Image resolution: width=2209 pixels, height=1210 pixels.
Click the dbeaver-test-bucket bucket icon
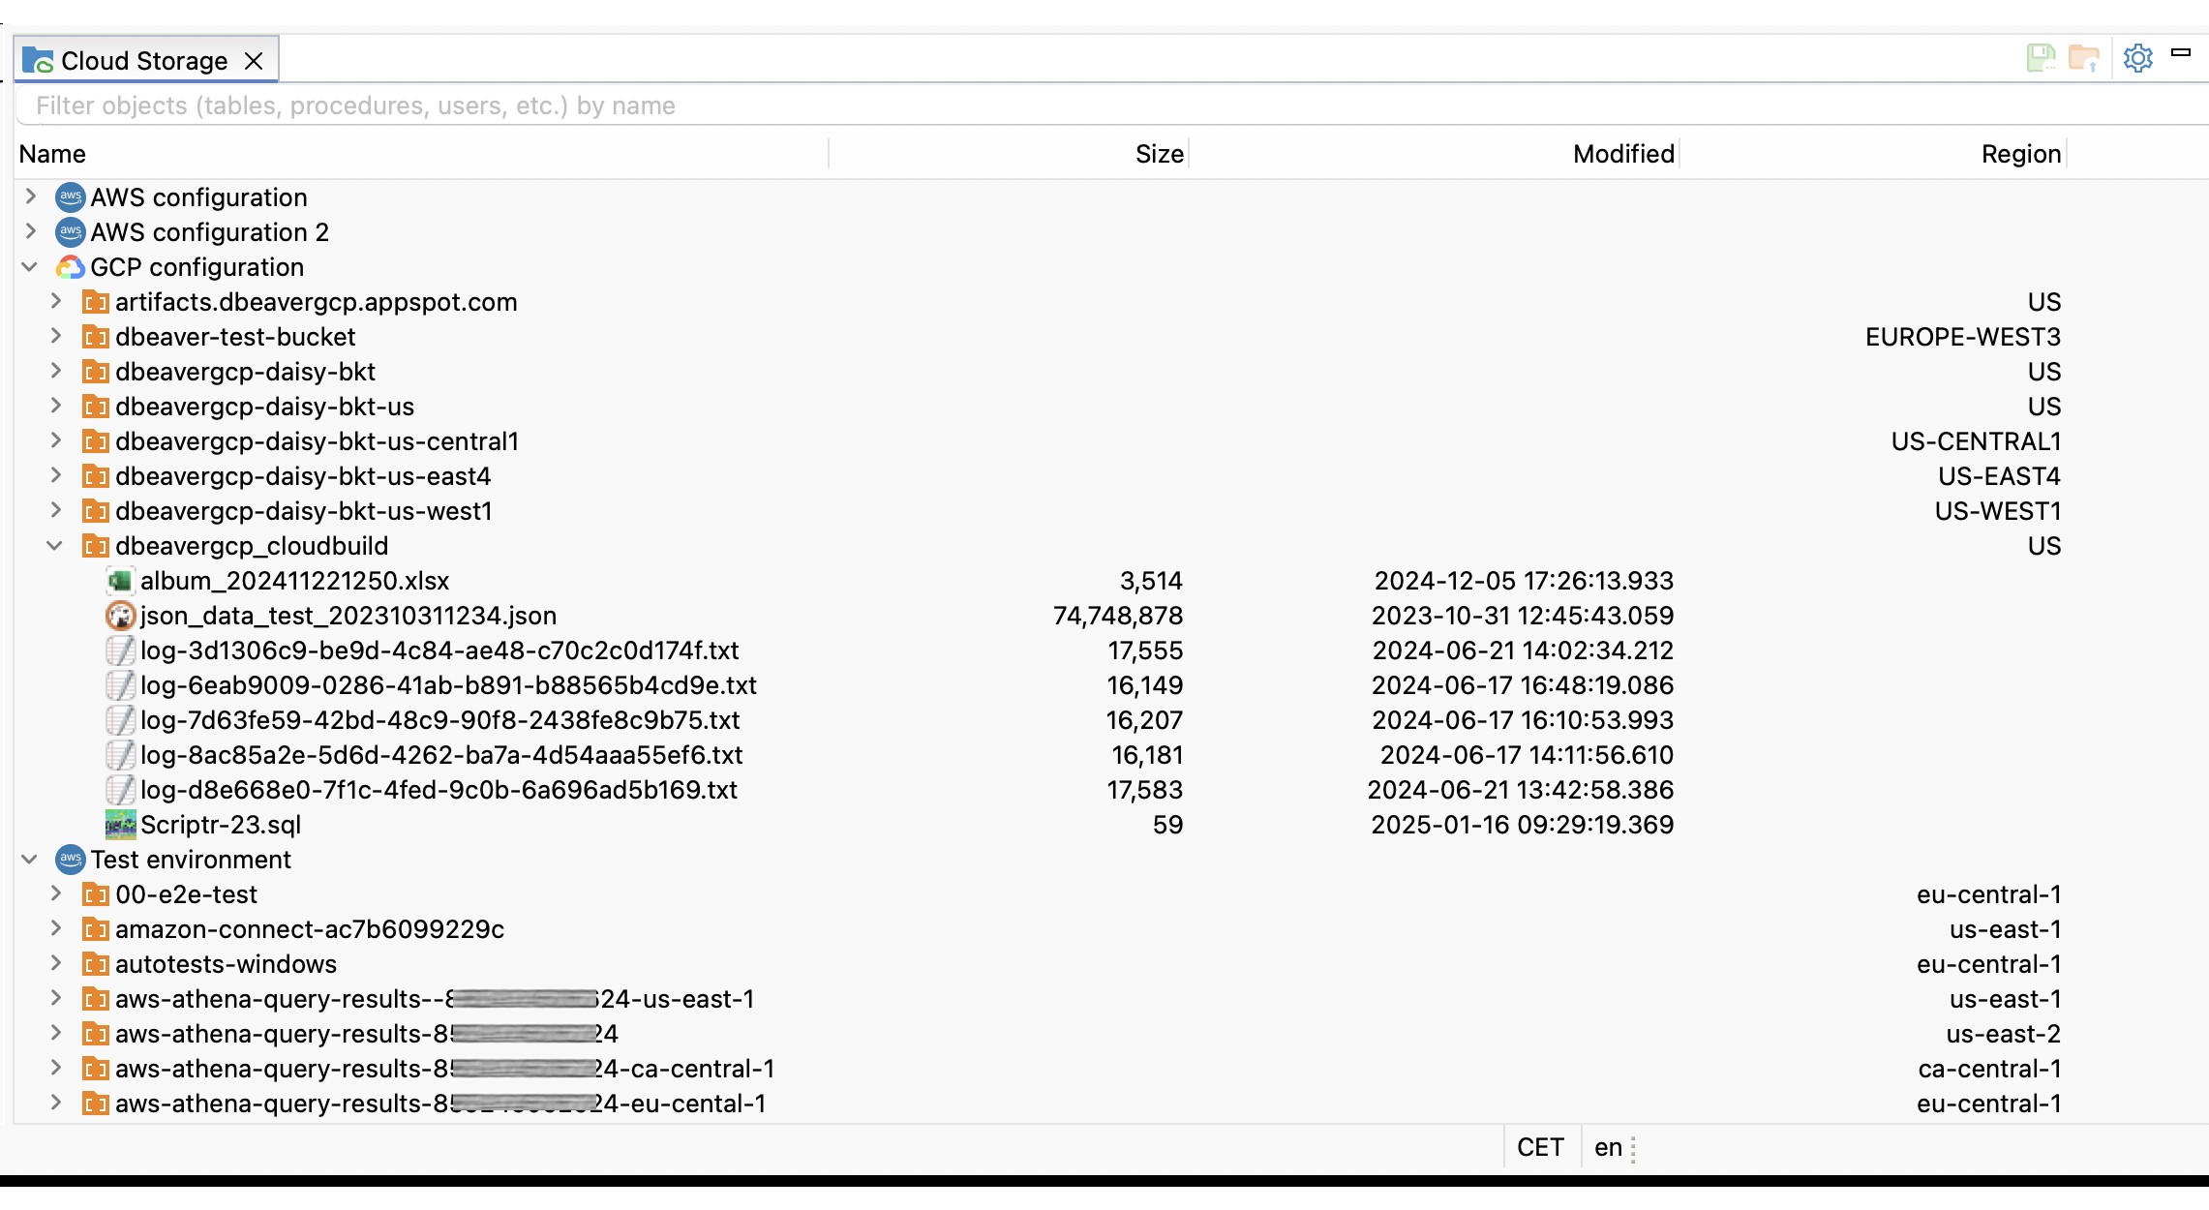pos(95,337)
